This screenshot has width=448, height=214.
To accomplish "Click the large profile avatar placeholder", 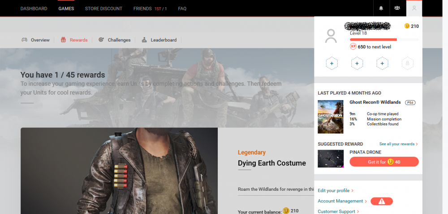I will (x=331, y=36).
